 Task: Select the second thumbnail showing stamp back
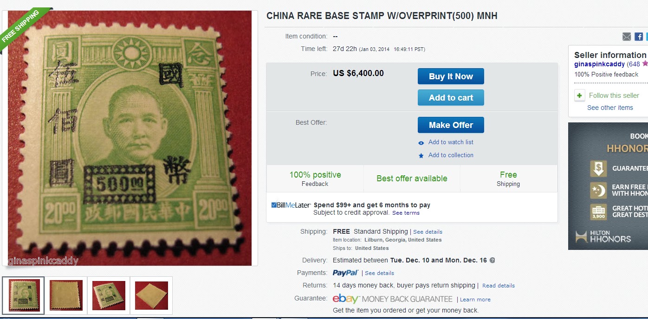tap(66, 295)
